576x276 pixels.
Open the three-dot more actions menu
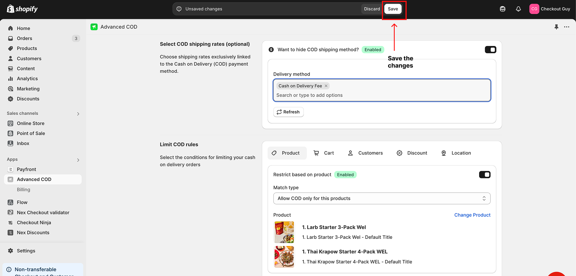(x=566, y=27)
